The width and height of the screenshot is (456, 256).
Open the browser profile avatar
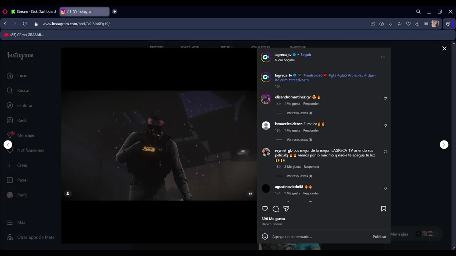tap(435, 24)
